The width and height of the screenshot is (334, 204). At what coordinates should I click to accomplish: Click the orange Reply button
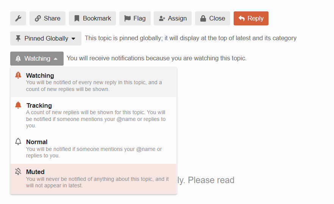pos(251,18)
